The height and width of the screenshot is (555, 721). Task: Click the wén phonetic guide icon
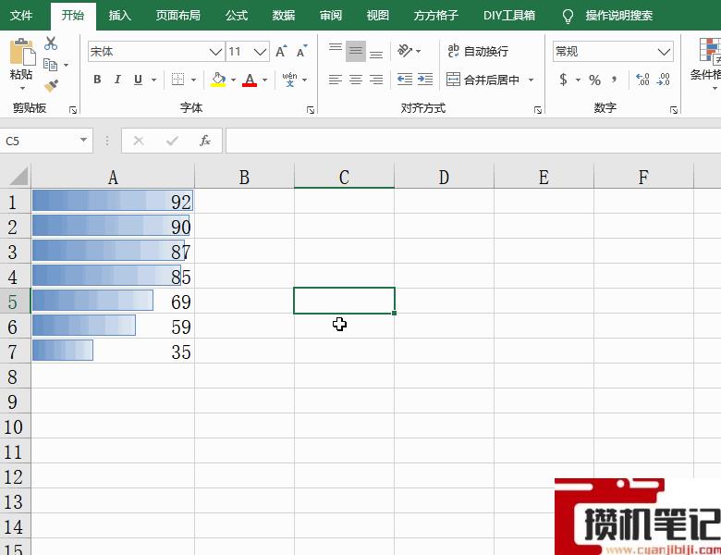(289, 80)
